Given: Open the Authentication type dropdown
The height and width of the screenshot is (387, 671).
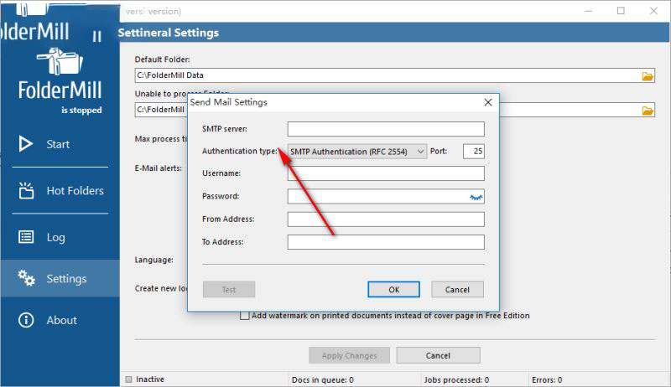Looking at the screenshot, I should [357, 152].
